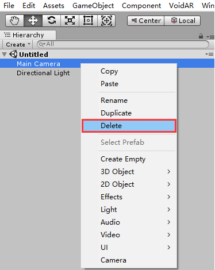Select the Scale tool
This screenshot has height=270, width=215.
[x=70, y=21]
